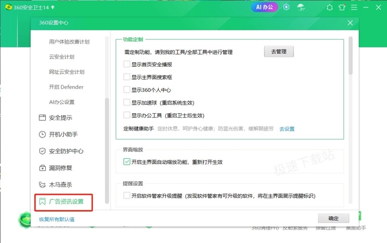Open the skin (shirt) icon in title bar

click(342, 7)
